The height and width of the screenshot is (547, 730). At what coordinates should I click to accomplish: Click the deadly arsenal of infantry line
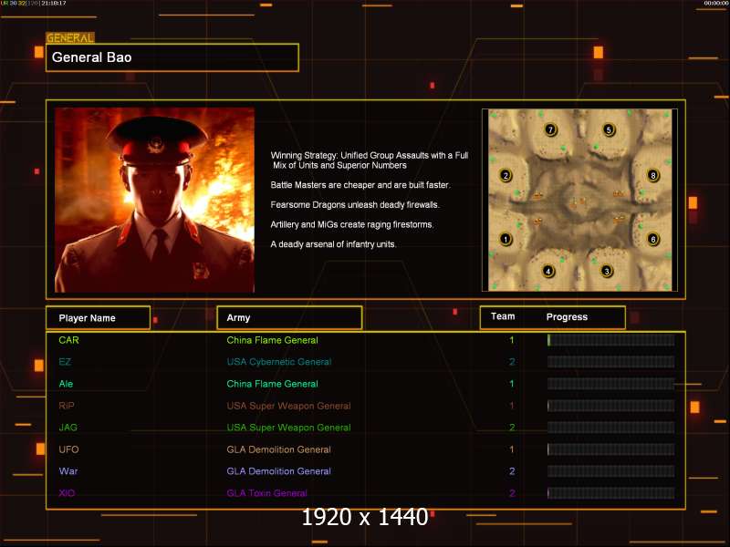333,244
